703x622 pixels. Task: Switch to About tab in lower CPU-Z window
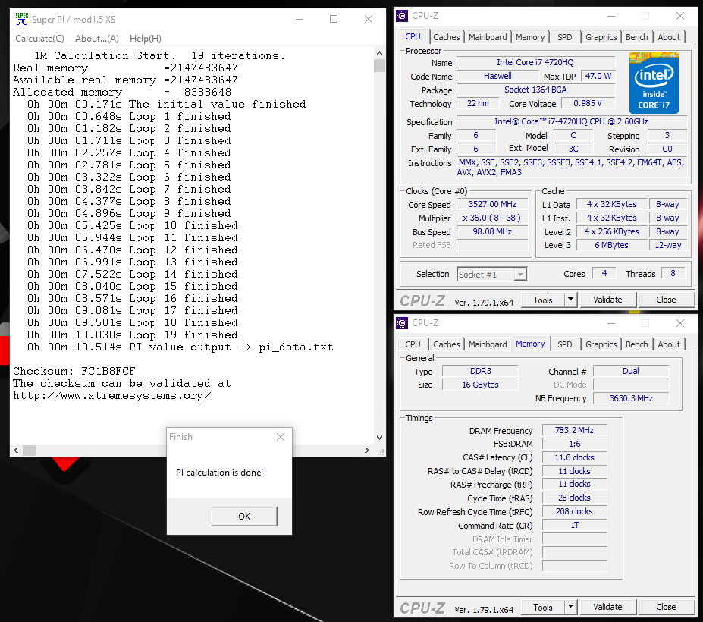coord(669,344)
